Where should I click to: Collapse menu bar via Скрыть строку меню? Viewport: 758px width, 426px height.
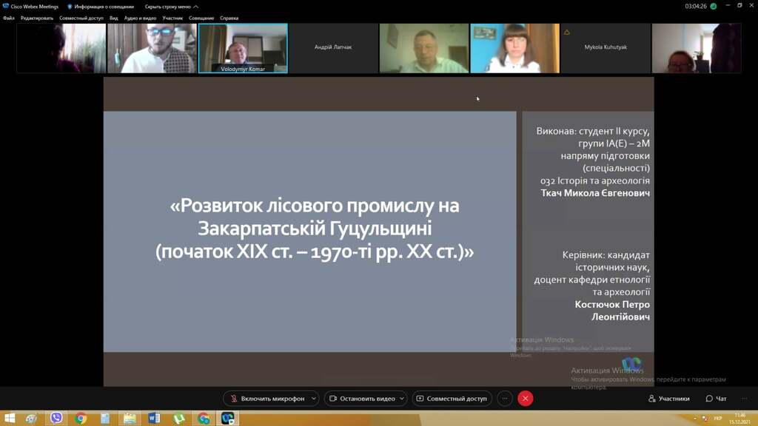click(171, 7)
